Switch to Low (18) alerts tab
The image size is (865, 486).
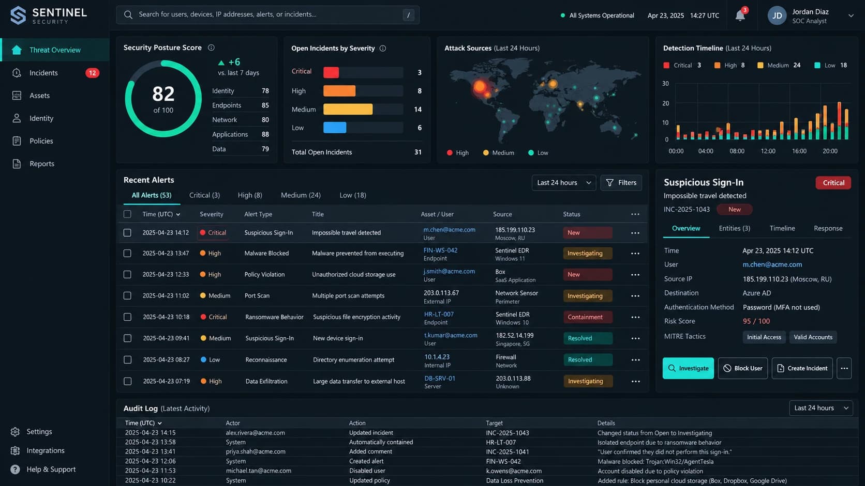pos(353,195)
